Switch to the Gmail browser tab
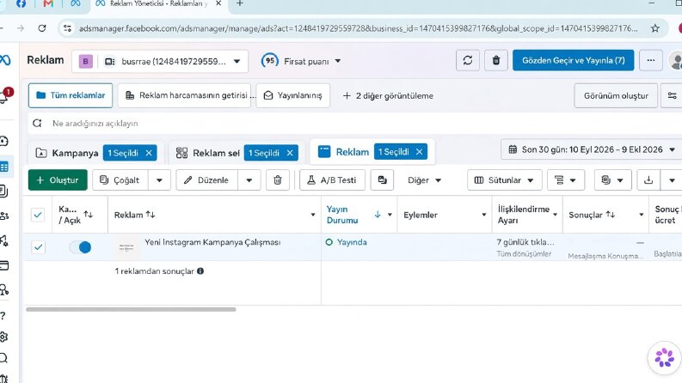Screen dimensions: 682x383 [48, 4]
